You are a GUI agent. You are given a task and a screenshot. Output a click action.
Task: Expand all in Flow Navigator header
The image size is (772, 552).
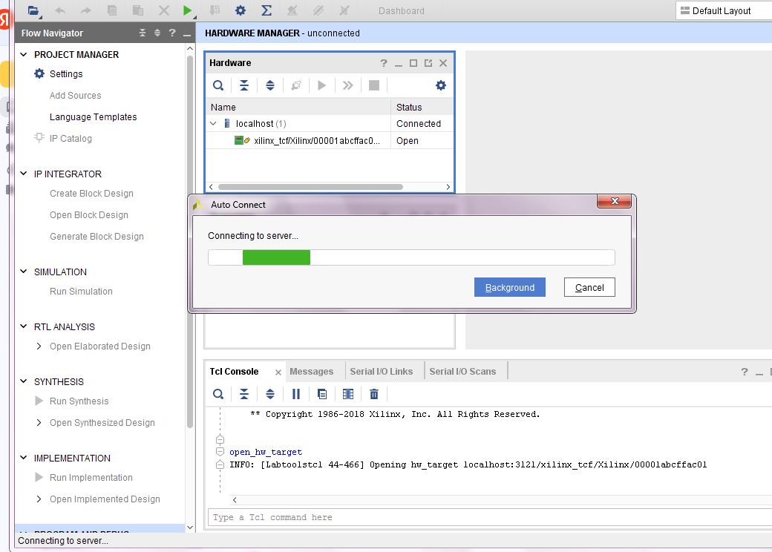(157, 33)
